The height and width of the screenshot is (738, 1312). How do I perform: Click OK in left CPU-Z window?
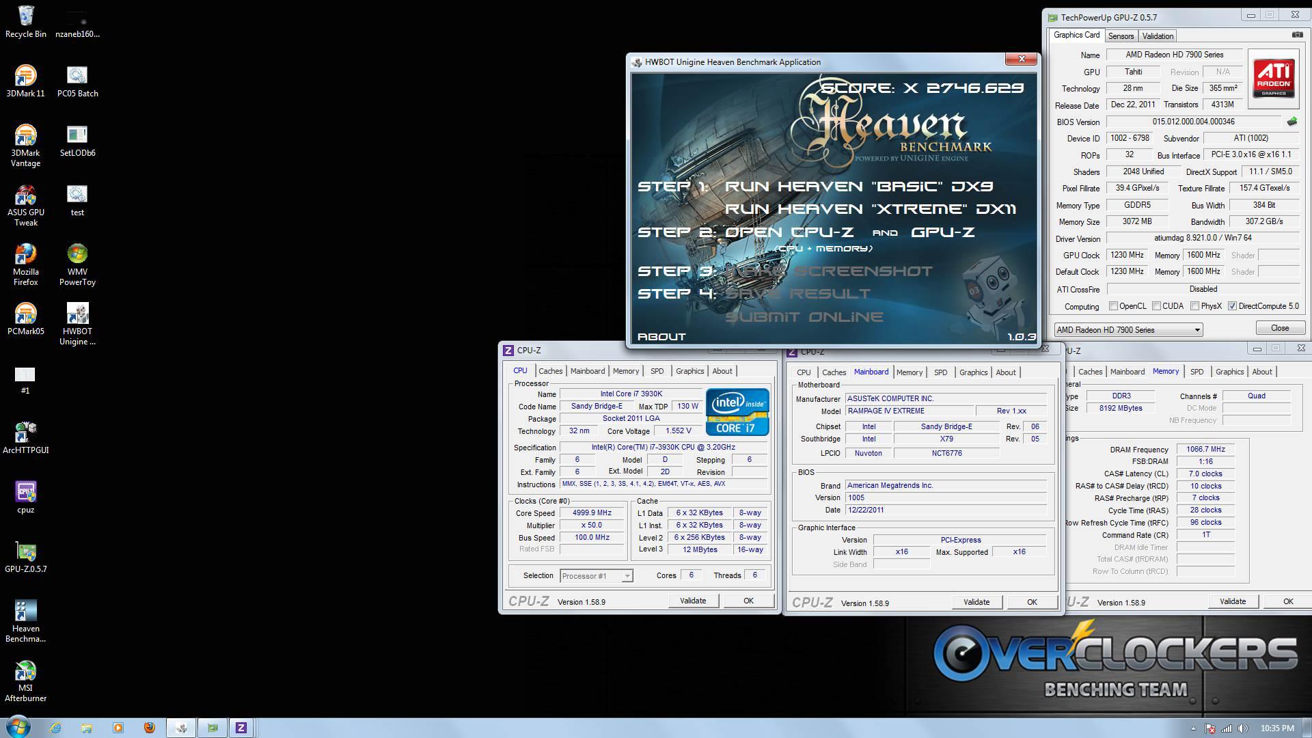pyautogui.click(x=748, y=601)
